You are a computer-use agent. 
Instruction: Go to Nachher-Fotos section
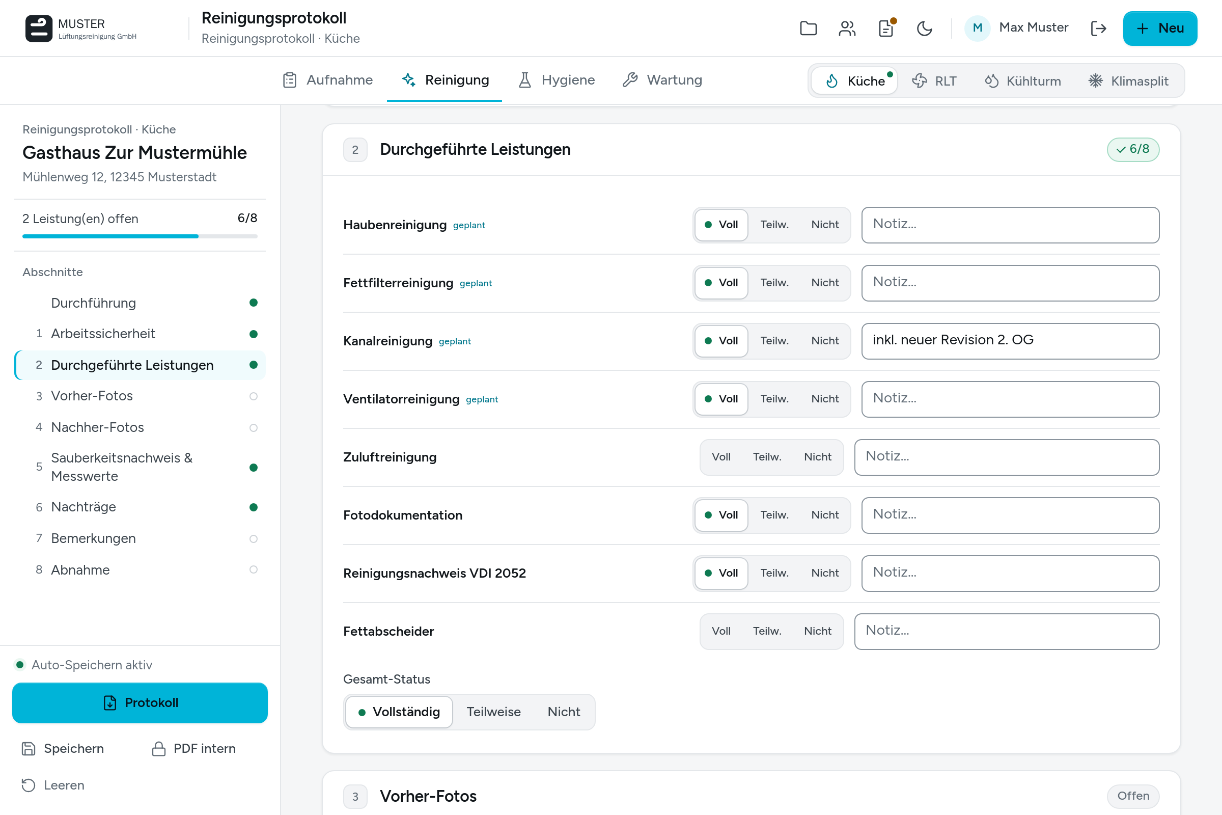pyautogui.click(x=140, y=427)
